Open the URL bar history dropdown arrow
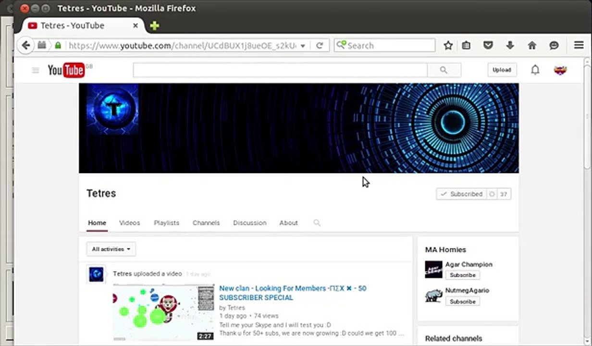The height and width of the screenshot is (346, 592). pyautogui.click(x=303, y=46)
